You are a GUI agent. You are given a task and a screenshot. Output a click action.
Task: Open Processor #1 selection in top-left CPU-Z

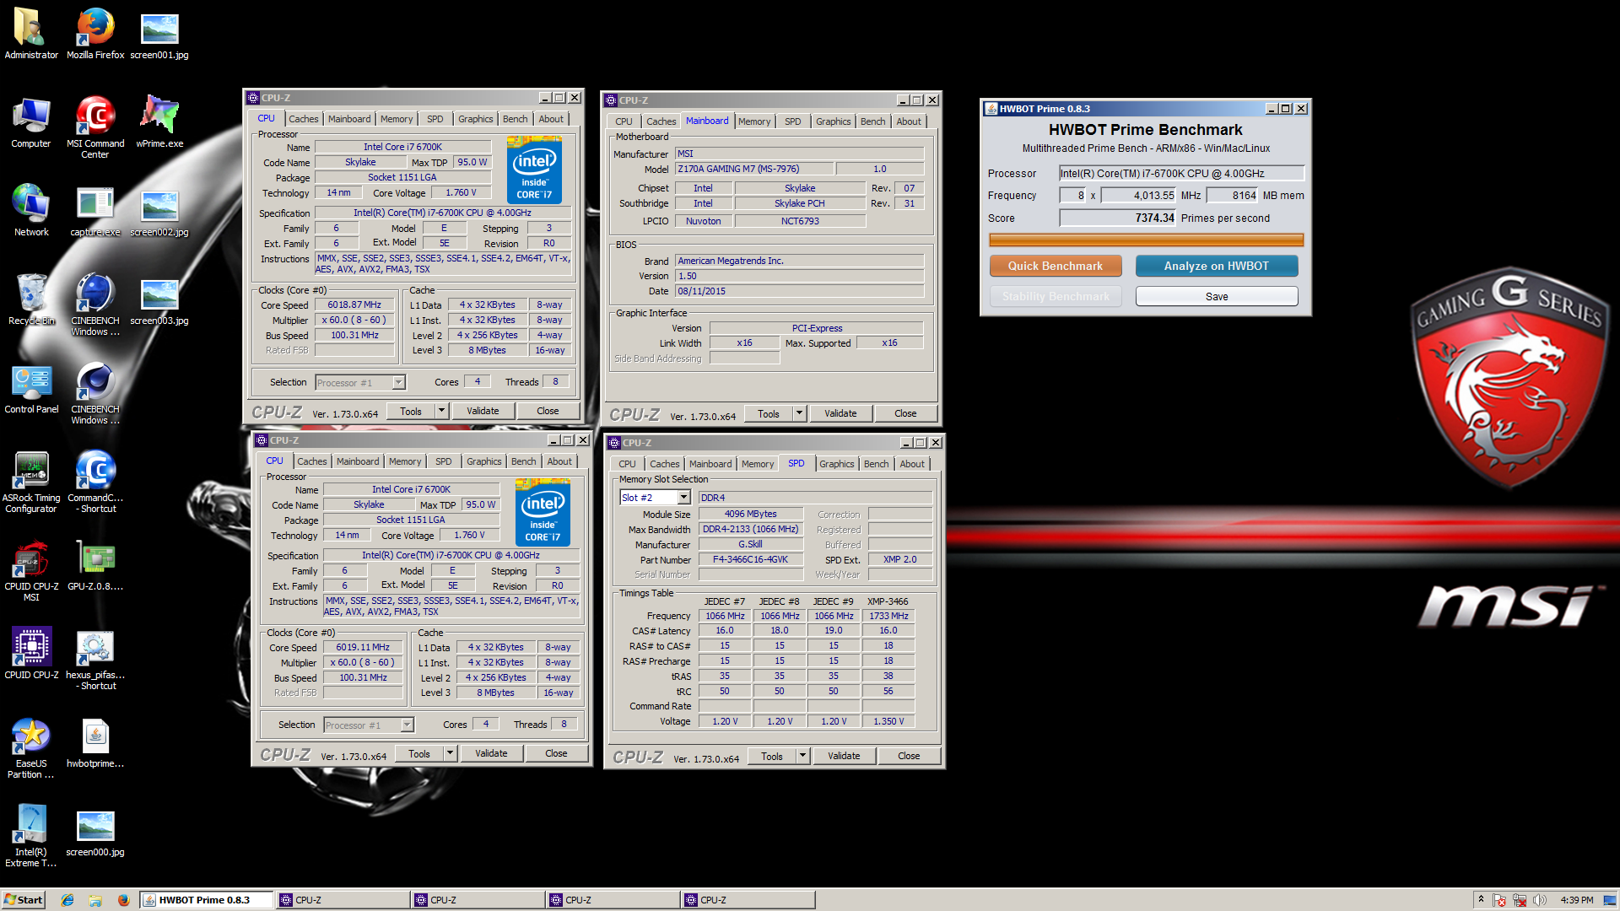(x=360, y=383)
